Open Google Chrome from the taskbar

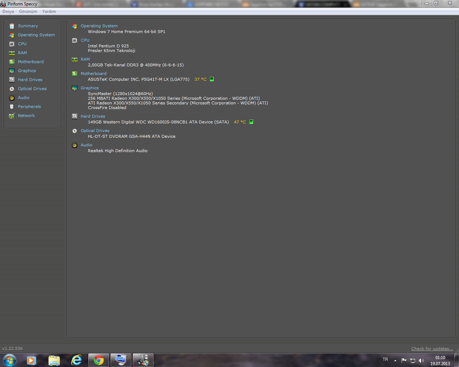99,360
